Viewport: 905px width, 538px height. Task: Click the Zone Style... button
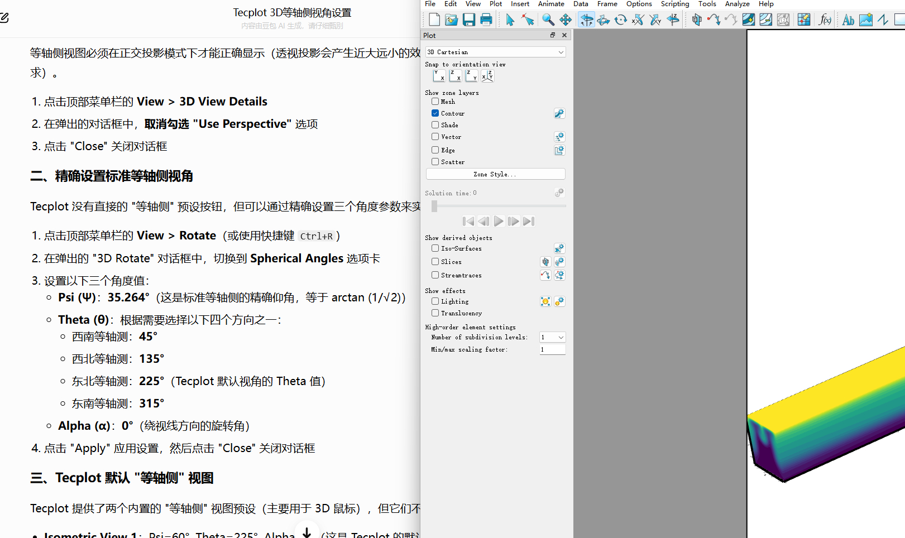coord(496,174)
